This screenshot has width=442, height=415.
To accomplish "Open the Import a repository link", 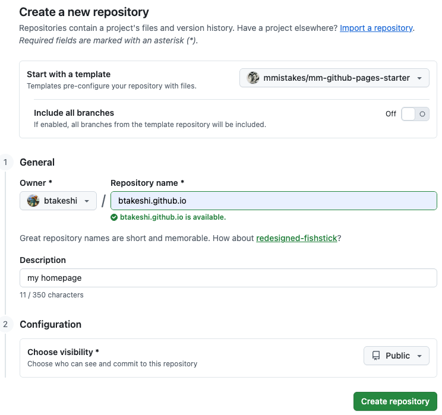I will click(376, 28).
